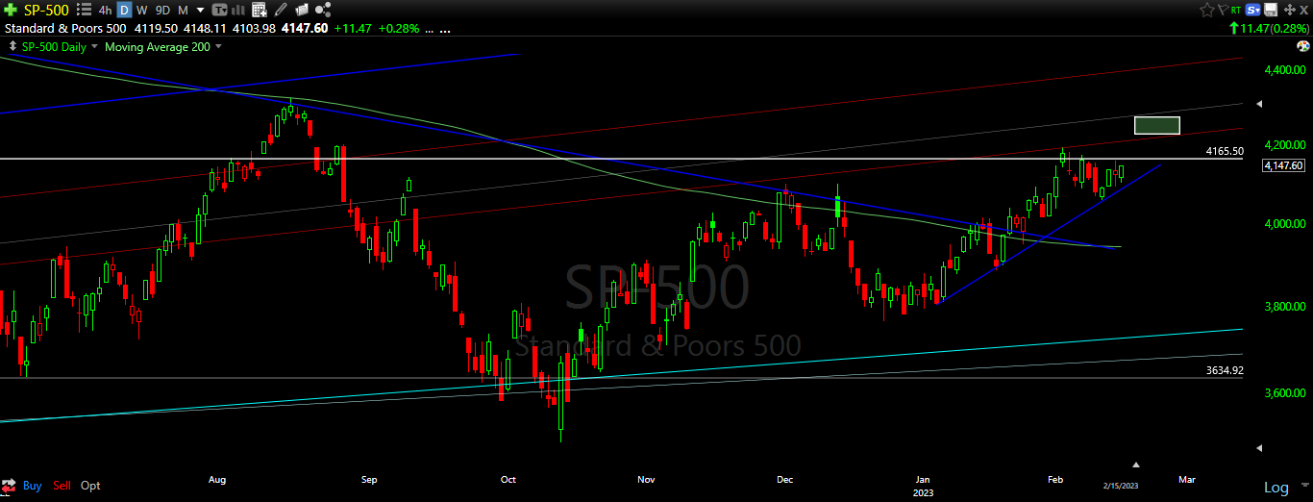1313x502 pixels.
Task: Click the share icon in toolbar
Action: pyautogui.click(x=323, y=10)
